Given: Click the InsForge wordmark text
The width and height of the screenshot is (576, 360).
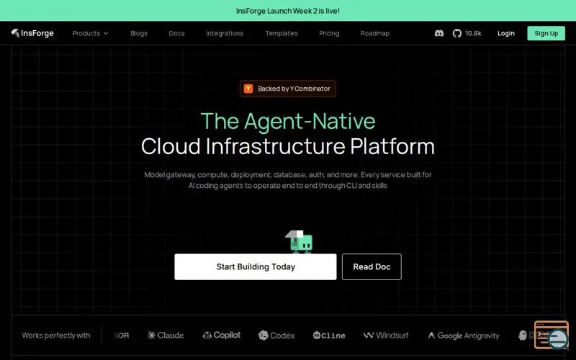Looking at the screenshot, I should pyautogui.click(x=37, y=33).
